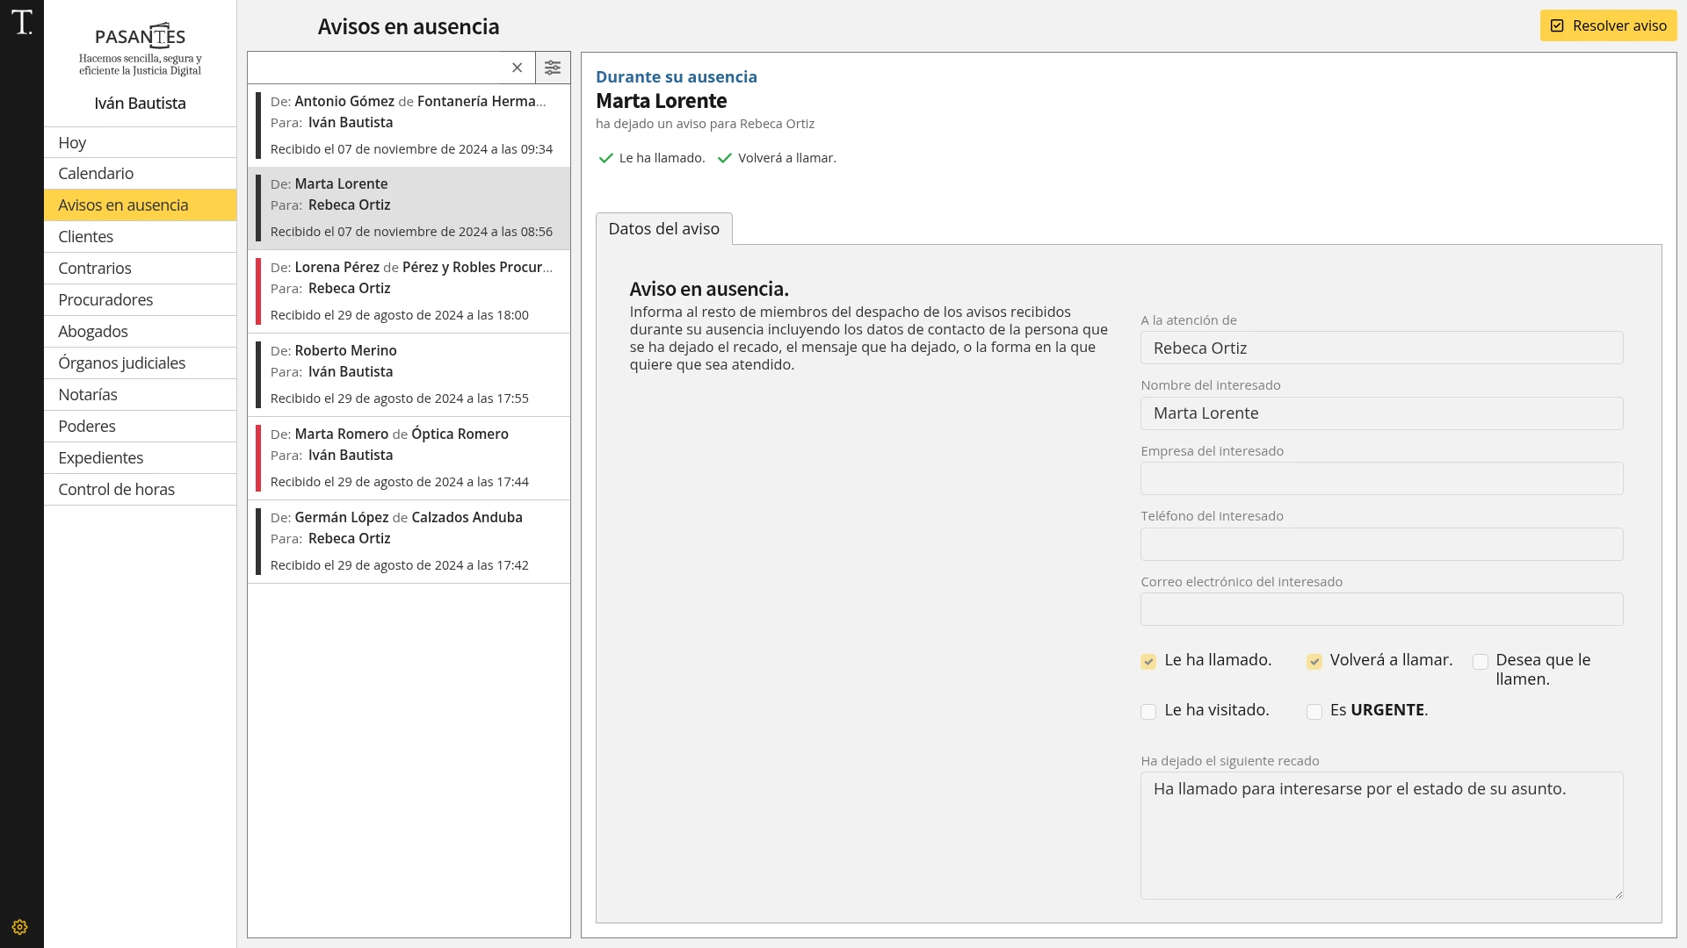Open the Antonio Gómez notice
The height and width of the screenshot is (948, 1687).
click(409, 125)
